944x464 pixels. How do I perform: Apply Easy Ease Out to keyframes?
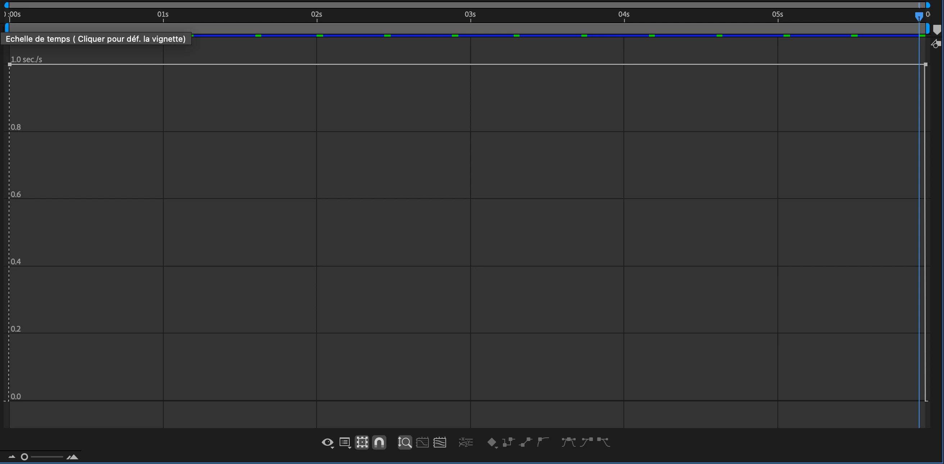point(603,442)
